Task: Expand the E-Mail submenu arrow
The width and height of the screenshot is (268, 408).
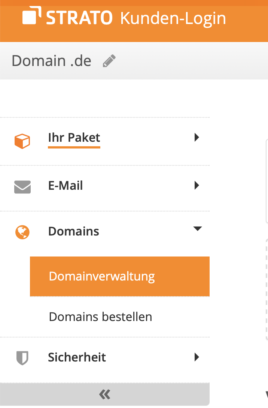Action: (197, 185)
